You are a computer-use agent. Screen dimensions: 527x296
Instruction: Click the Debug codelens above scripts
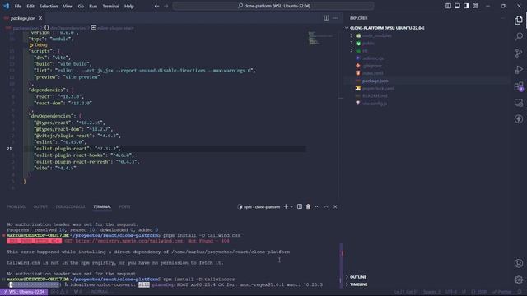pos(39,45)
